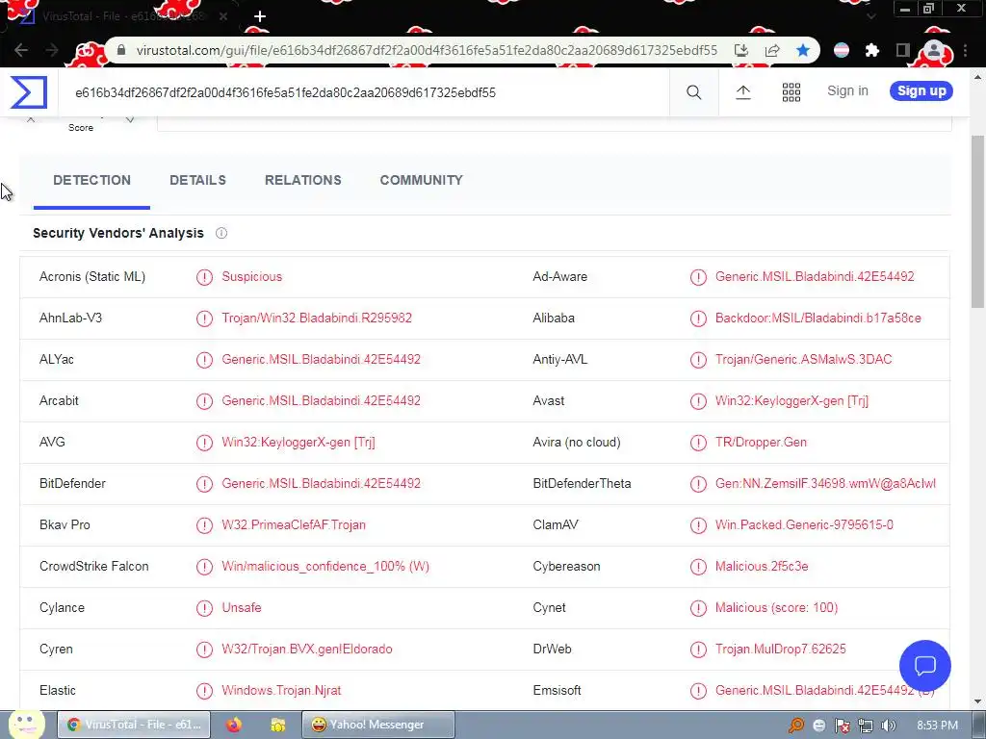Click W32.PrimeaClefAF.Trojan result
Viewport: 986px width, 739px height.
pyautogui.click(x=294, y=524)
